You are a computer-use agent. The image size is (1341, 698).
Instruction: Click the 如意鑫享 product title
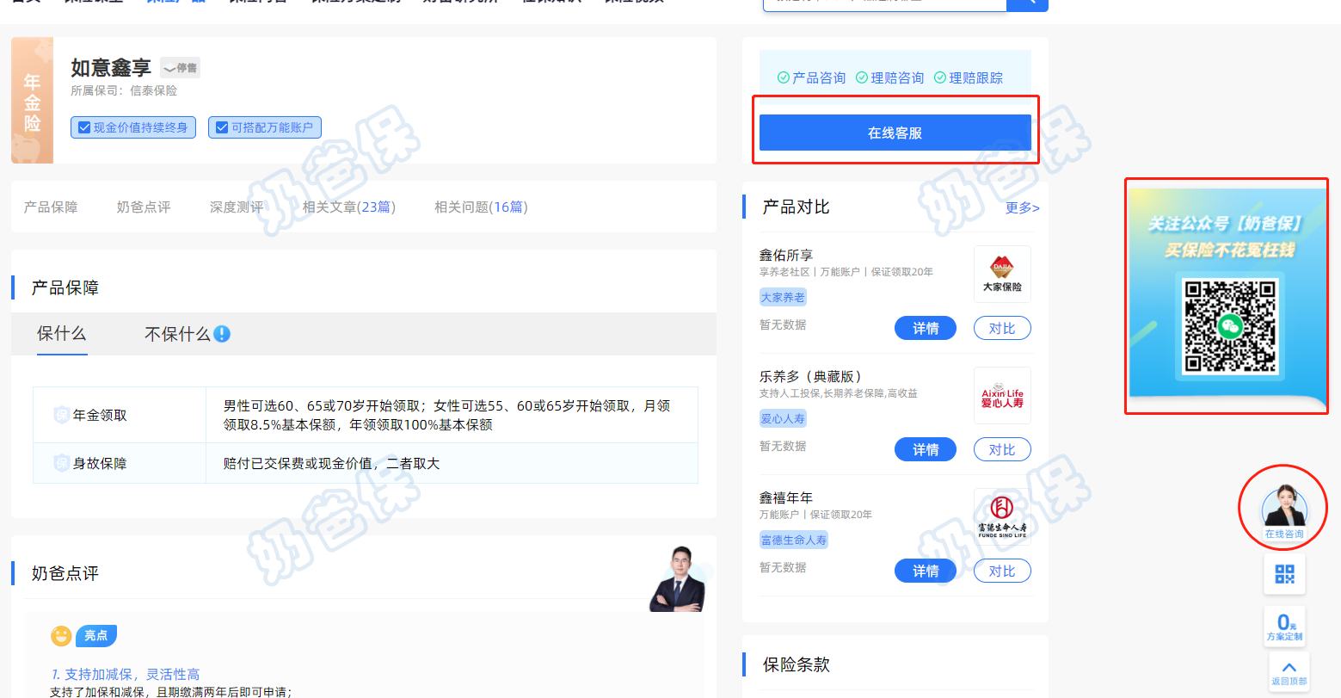coord(111,67)
